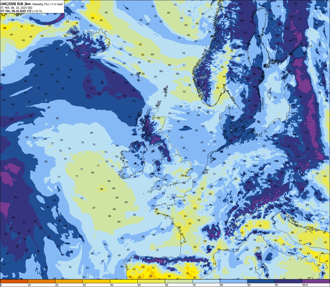
Task: Click the 20–30% light orange legend swatch
Action: 69,281
